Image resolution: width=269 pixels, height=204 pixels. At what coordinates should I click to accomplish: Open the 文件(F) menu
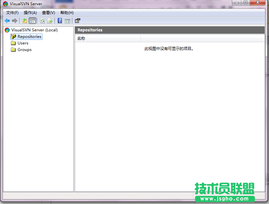[12, 12]
